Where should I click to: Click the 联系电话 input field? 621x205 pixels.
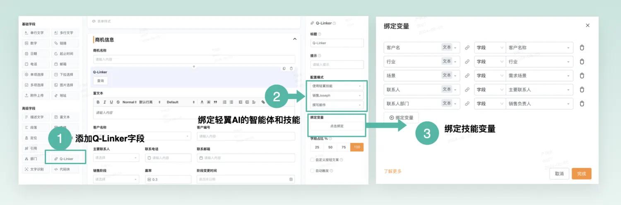click(168, 158)
